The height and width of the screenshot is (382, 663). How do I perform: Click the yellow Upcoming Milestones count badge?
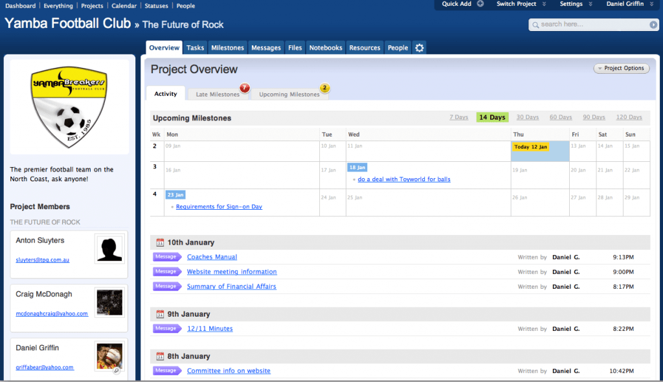click(x=324, y=87)
